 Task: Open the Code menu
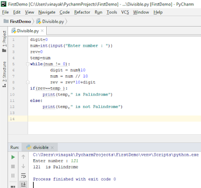[65, 12]
